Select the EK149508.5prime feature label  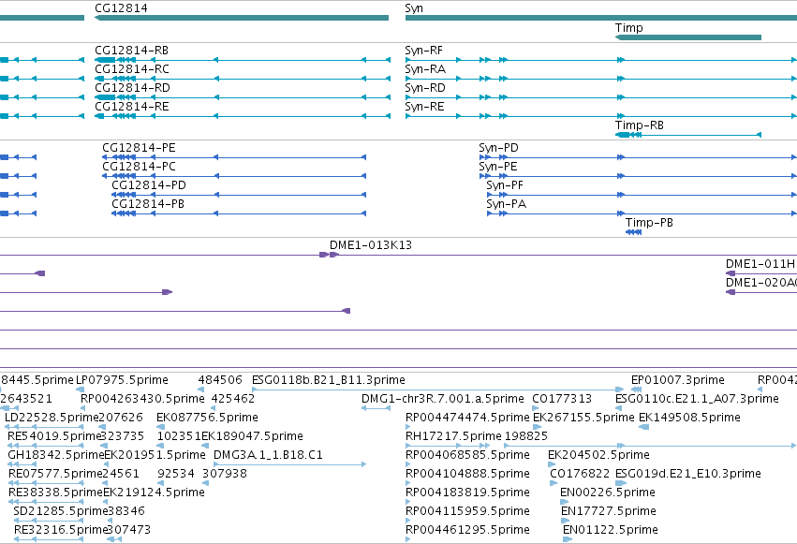689,418
